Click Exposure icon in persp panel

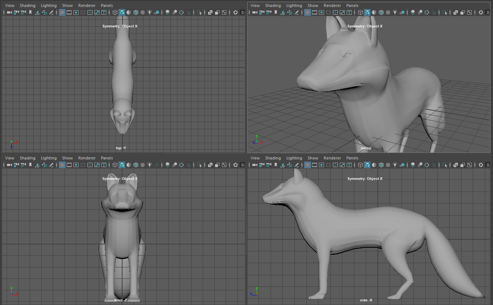tap(481, 12)
